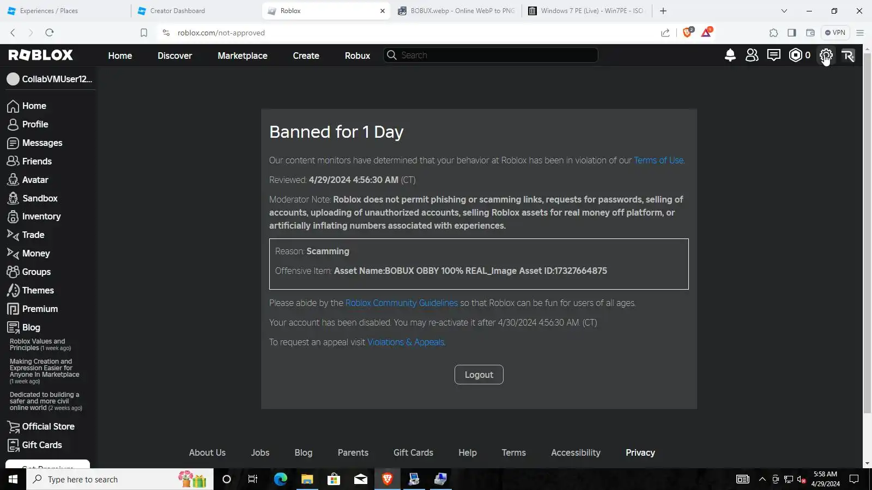Open the Privacy footer link
Viewport: 872px width, 490px height.
[640, 452]
